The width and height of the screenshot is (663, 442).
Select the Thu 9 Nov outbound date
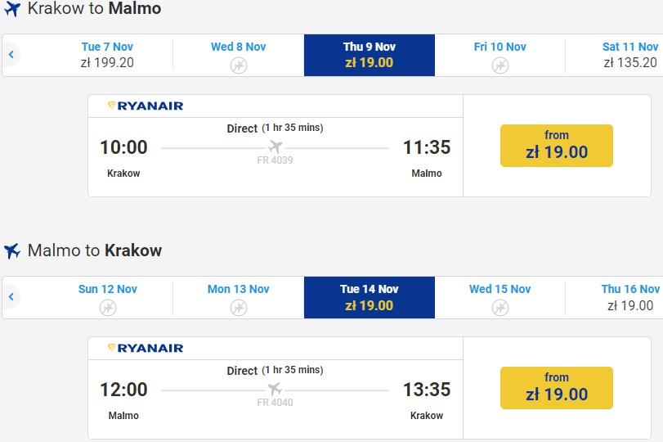coord(370,55)
